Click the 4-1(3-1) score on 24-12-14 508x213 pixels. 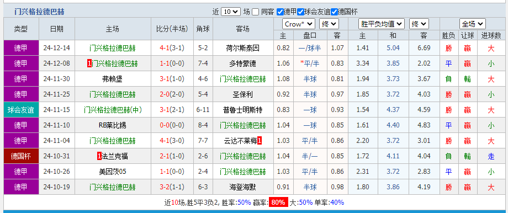pyautogui.click(x=172, y=48)
